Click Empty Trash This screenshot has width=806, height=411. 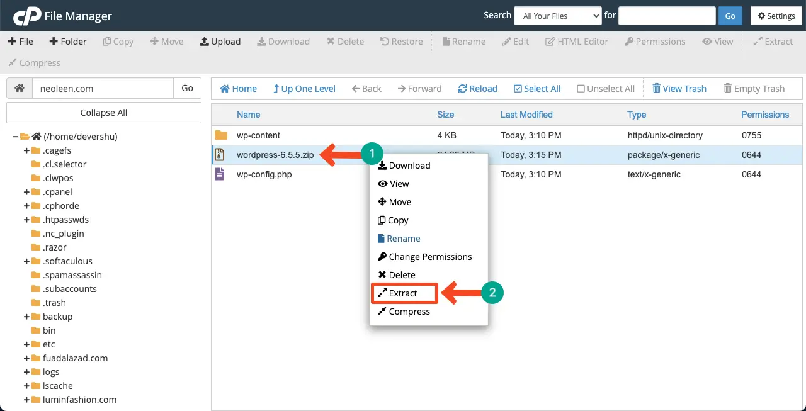[x=754, y=89]
